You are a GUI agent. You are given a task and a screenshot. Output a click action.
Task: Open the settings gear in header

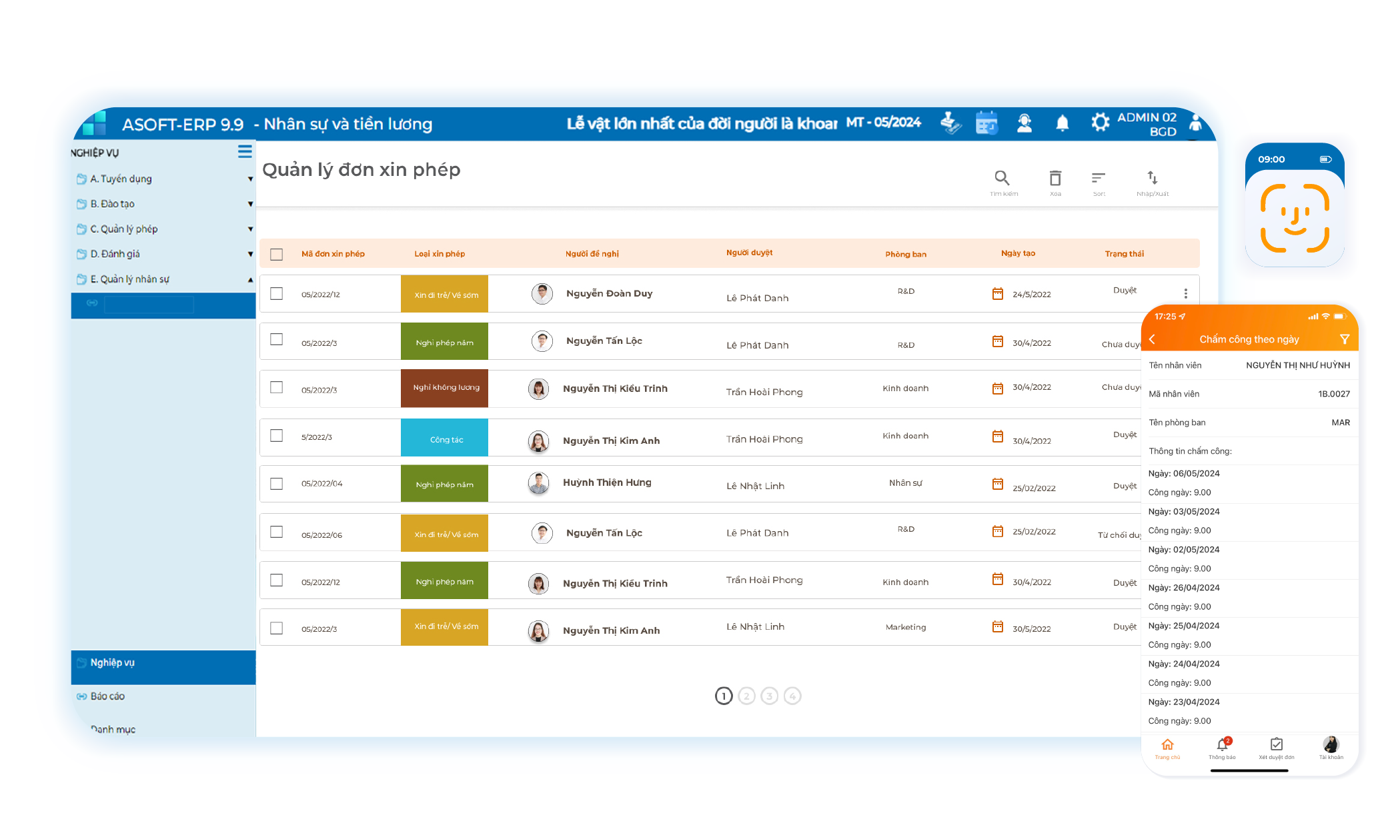(1100, 123)
